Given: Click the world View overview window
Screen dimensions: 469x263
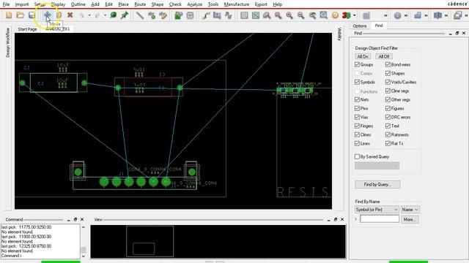Looking at the screenshot, I should tap(218, 242).
